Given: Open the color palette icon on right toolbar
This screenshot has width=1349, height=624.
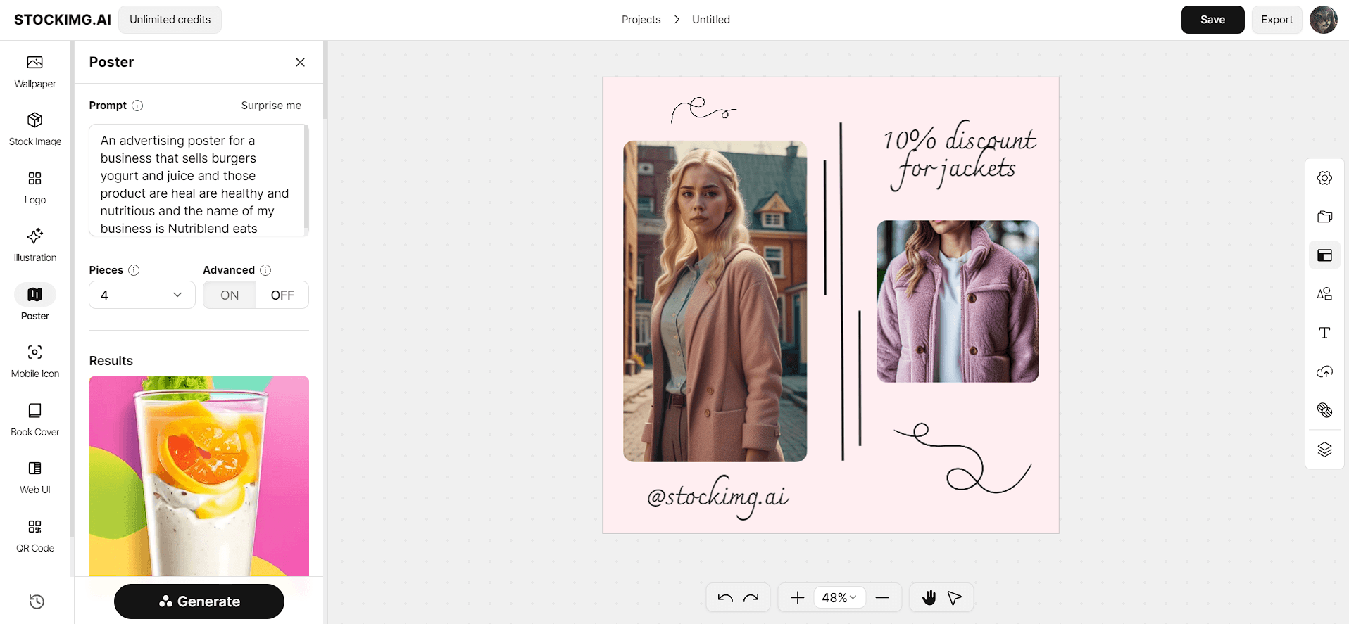Looking at the screenshot, I should tap(1324, 410).
